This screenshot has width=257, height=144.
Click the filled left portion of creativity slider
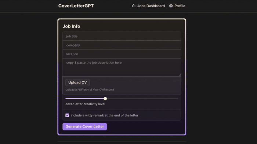coord(84,99)
